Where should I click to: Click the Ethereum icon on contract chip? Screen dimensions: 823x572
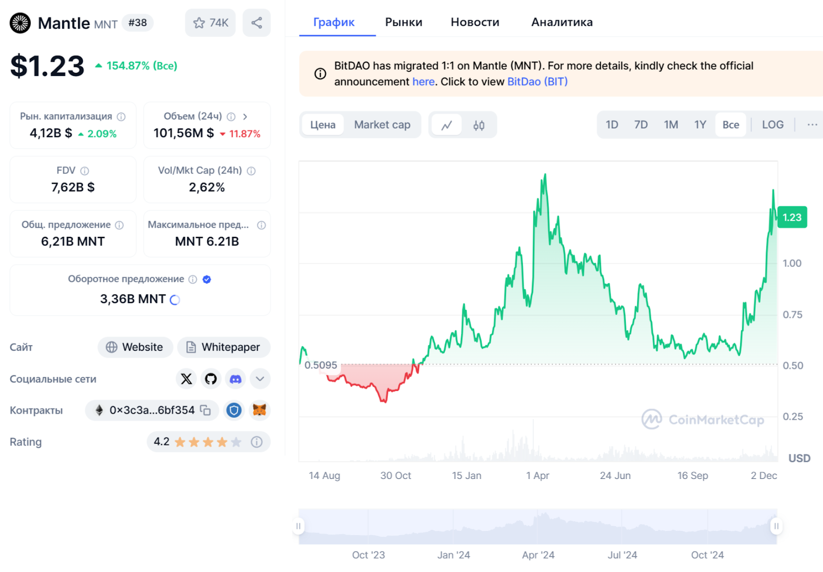click(x=99, y=410)
